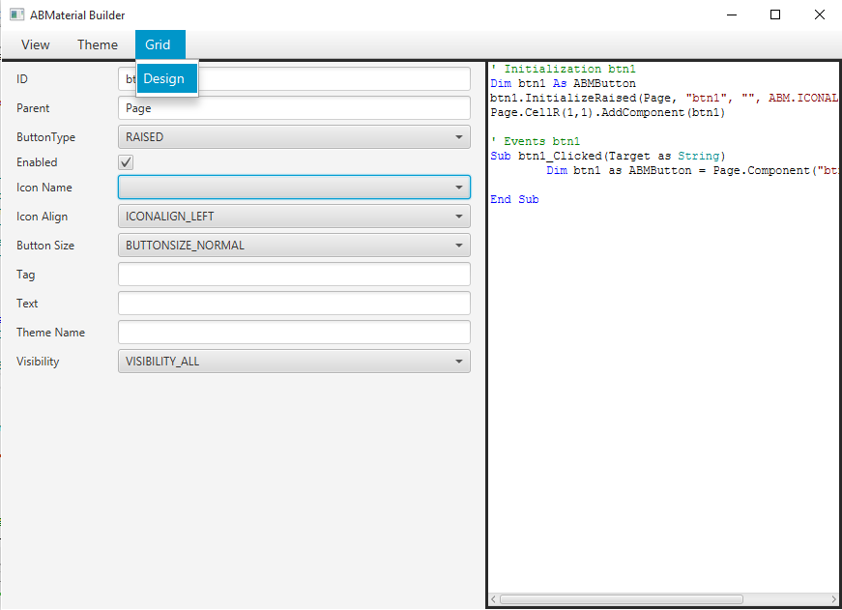Open the Theme menu
The height and width of the screenshot is (610, 842).
[98, 44]
